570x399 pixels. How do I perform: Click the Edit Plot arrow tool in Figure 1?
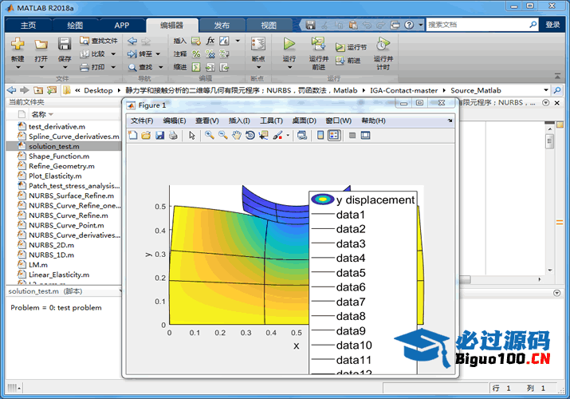tap(192, 136)
